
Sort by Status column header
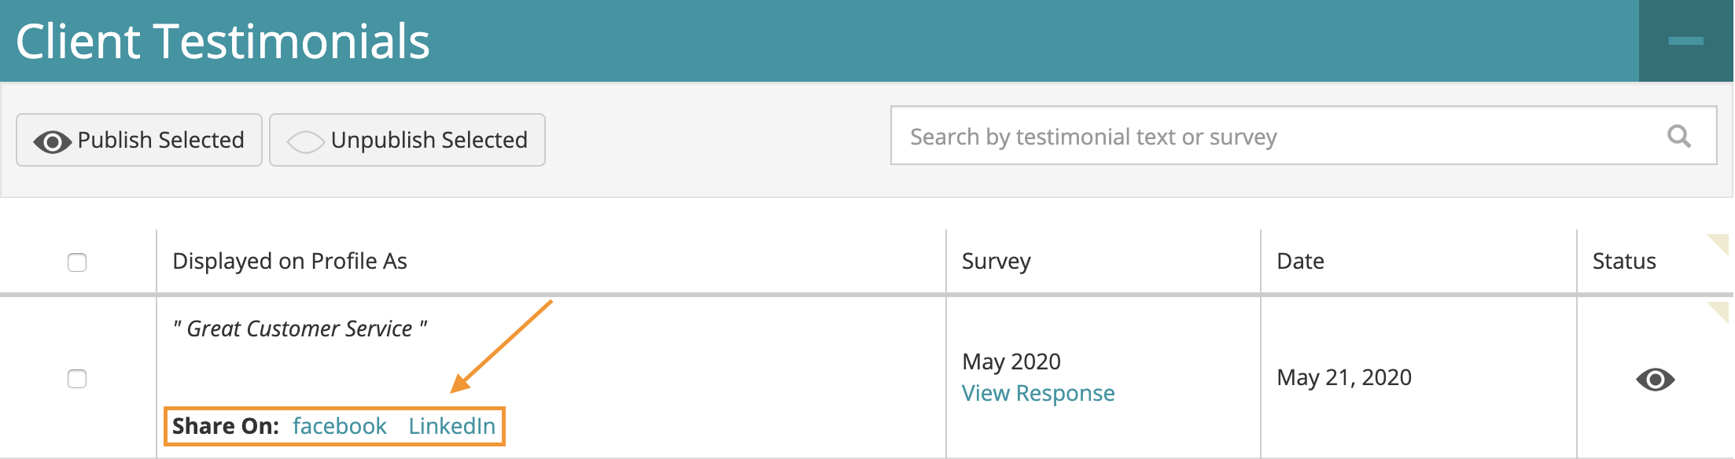1624,261
